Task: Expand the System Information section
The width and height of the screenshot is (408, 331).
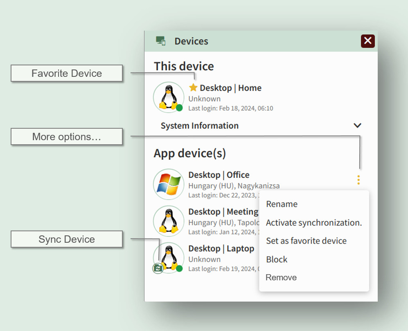Action: coord(261,125)
